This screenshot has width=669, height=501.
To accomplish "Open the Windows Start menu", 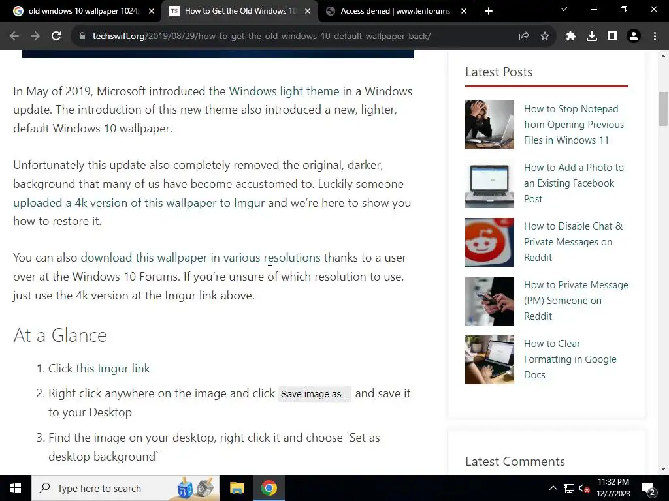I will point(16,488).
